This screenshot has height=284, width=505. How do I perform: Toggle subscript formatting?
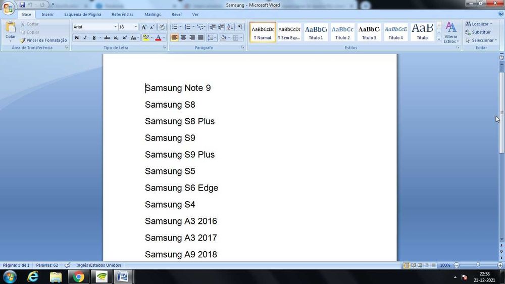116,38
